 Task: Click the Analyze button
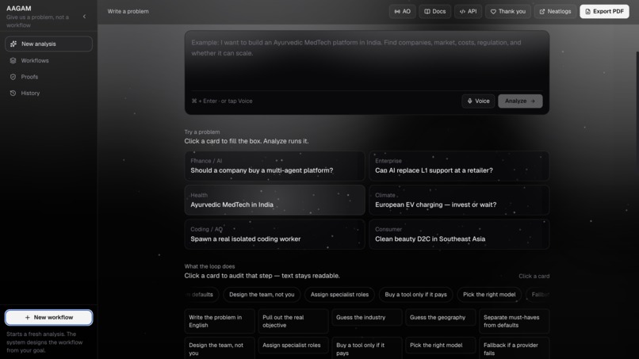(520, 101)
